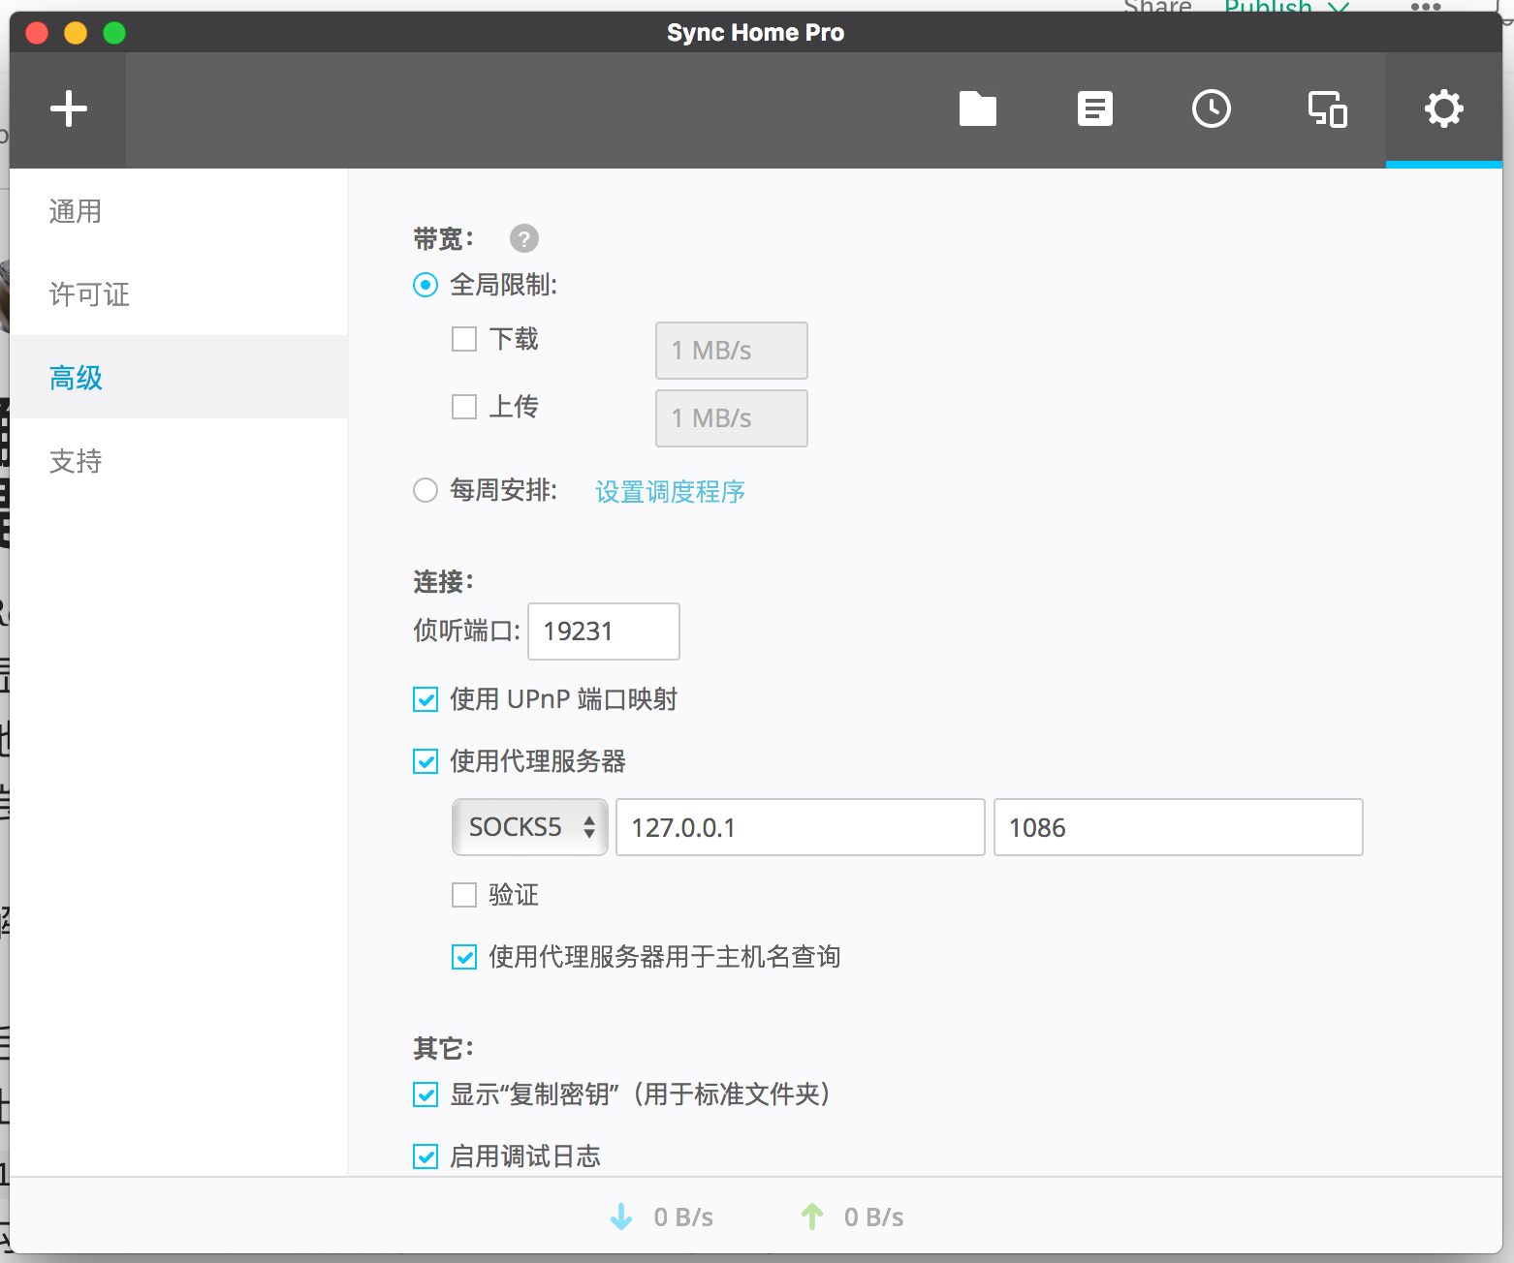Switch to the 高级 settings tab

(x=178, y=378)
